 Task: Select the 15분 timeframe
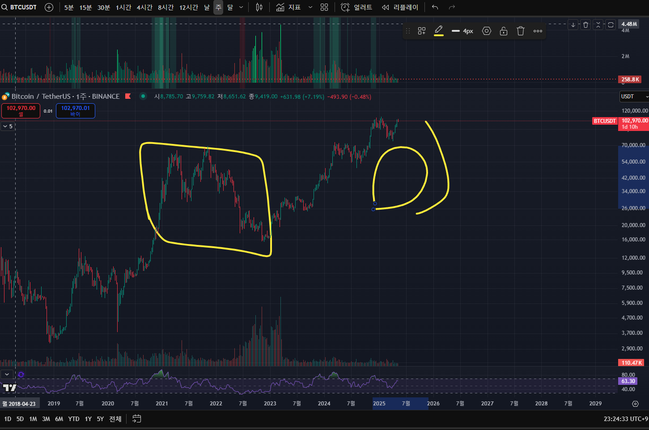85,7
